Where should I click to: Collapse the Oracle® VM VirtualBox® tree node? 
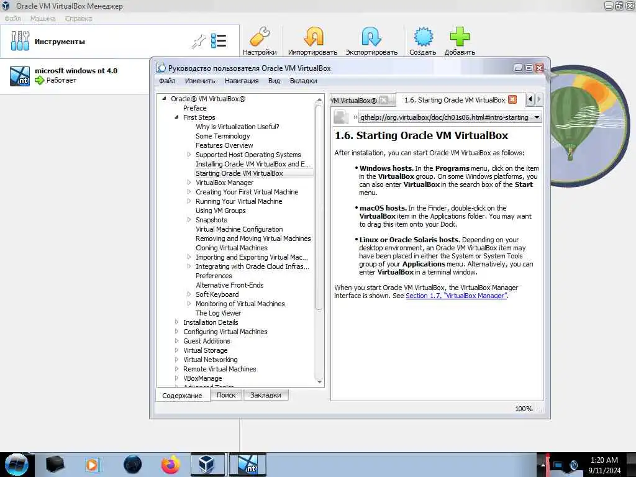(164, 99)
